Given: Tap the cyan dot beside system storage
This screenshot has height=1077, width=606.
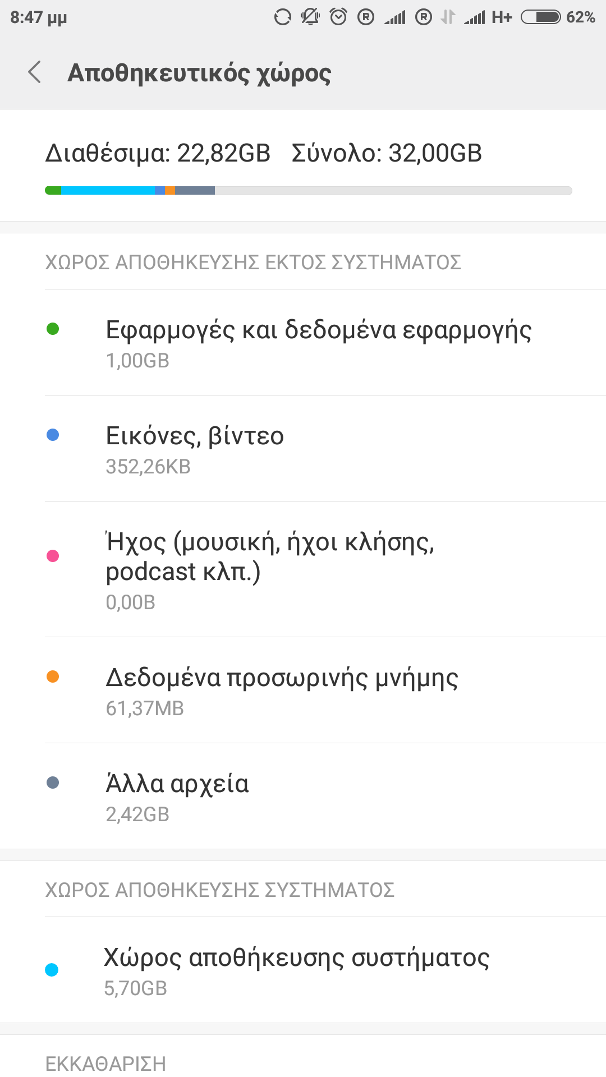Looking at the screenshot, I should point(52,970).
